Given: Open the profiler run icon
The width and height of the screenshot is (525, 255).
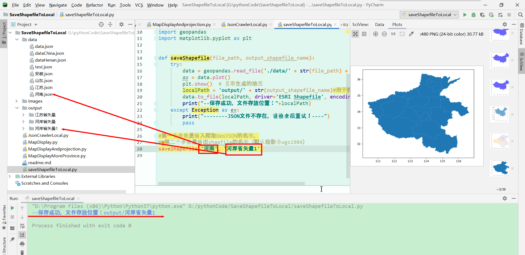Looking at the screenshot, I should [491, 15].
